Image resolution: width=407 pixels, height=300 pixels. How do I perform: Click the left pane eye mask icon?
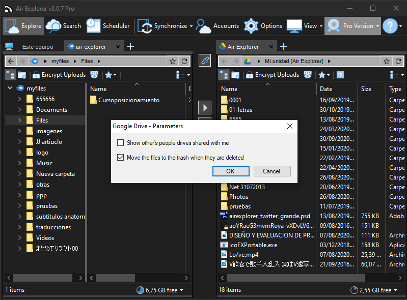click(x=94, y=75)
